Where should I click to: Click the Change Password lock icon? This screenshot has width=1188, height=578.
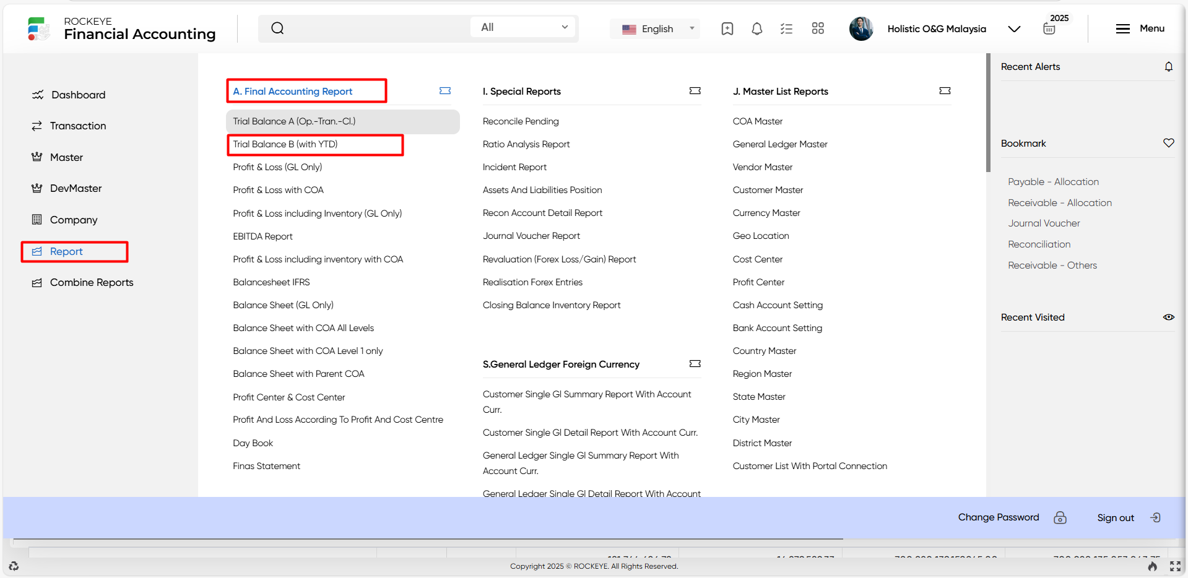coord(1060,517)
